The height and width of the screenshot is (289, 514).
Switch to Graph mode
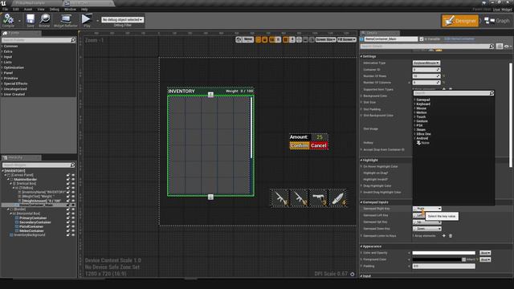pos(497,21)
